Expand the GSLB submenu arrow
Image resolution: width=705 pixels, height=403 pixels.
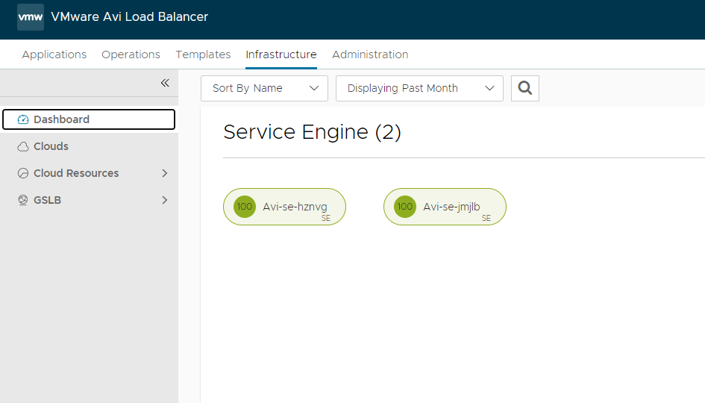pos(165,200)
